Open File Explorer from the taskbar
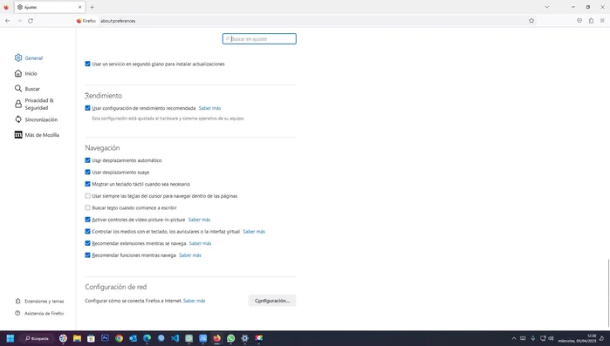 pyautogui.click(x=77, y=338)
